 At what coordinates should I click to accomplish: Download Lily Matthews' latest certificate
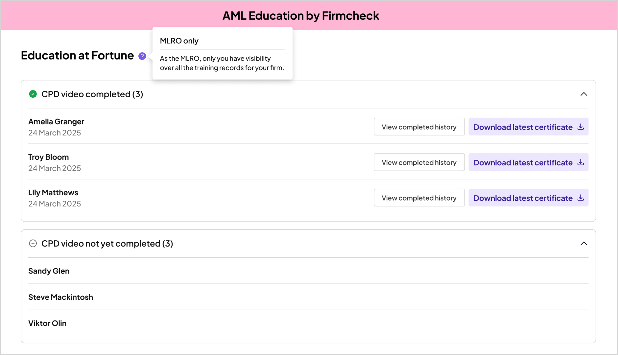point(523,198)
